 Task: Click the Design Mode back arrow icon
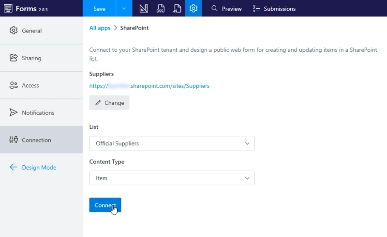pos(14,167)
